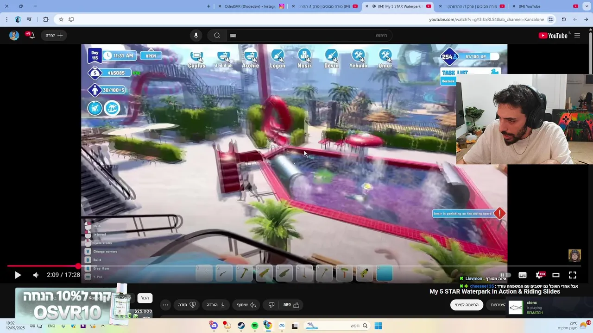Open the player settings gear
This screenshot has width=593, height=333.
539,275
